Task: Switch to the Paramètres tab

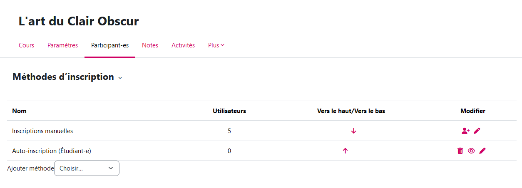Action: (62, 45)
